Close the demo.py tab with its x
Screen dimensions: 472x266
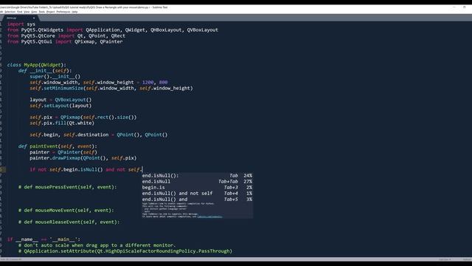[x=34, y=18]
